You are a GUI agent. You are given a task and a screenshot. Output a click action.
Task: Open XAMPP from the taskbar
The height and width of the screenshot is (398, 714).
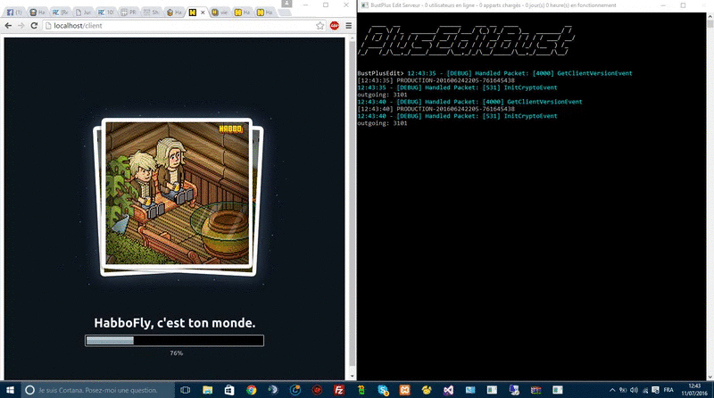[405, 390]
